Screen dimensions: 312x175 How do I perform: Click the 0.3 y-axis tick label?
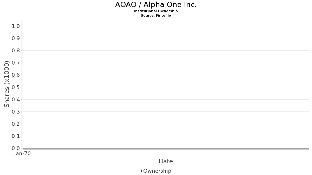[x=16, y=112]
